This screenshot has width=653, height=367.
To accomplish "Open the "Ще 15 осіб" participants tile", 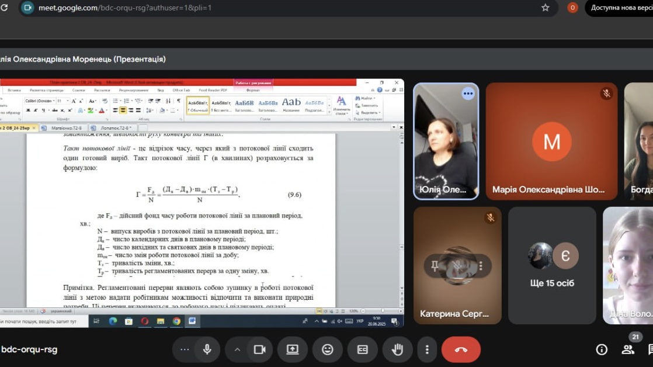I will tap(552, 265).
